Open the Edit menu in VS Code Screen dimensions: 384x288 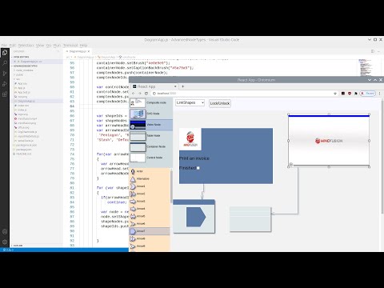point(13,46)
